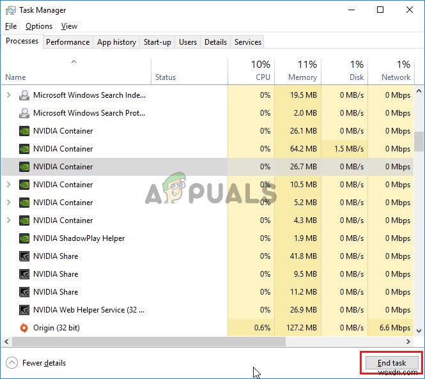Viewport: 425px width, 379px height.
Task: Open the File menu
Action: (11, 26)
